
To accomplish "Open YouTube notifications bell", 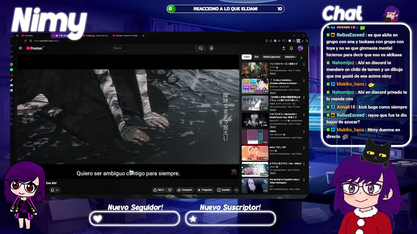I will [x=291, y=48].
